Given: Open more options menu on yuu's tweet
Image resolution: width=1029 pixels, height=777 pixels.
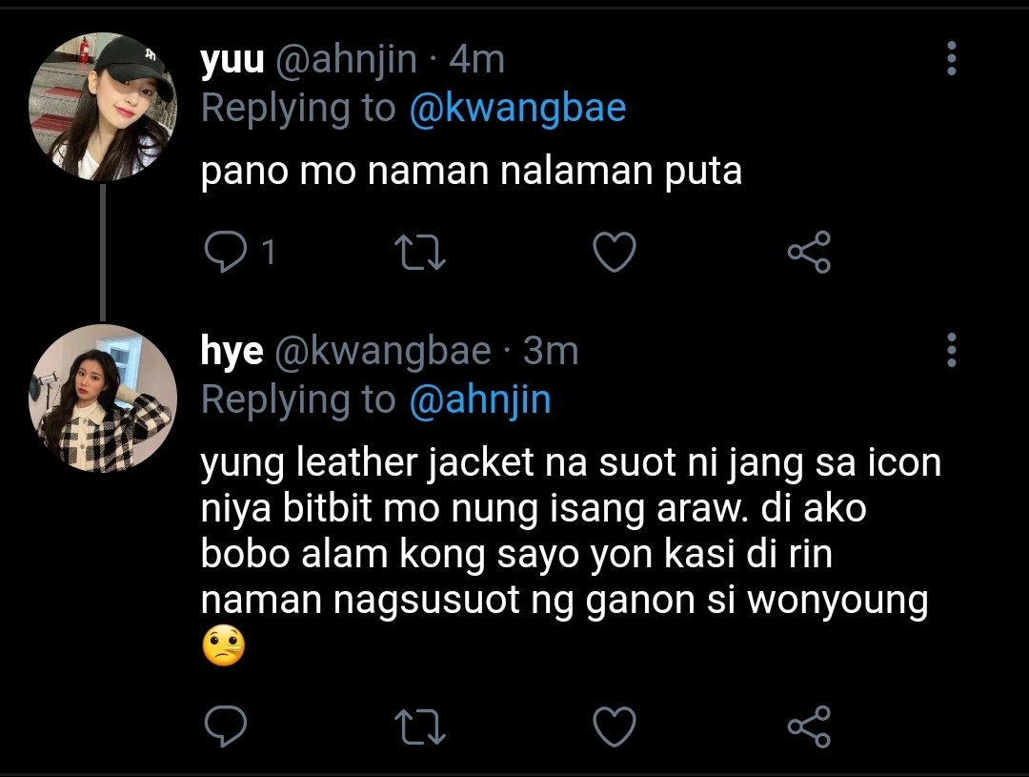Looking at the screenshot, I should (x=952, y=58).
